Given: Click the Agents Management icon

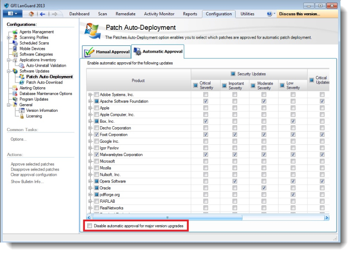Looking at the screenshot, I should pyautogui.click(x=15, y=32).
